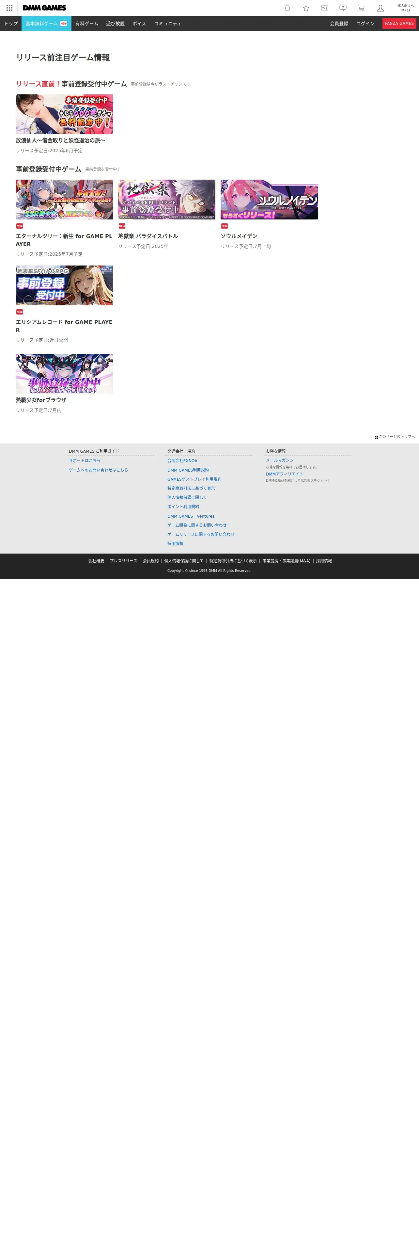Open サポートはこちら footer link
The width and height of the screenshot is (419, 1258).
tap(85, 460)
